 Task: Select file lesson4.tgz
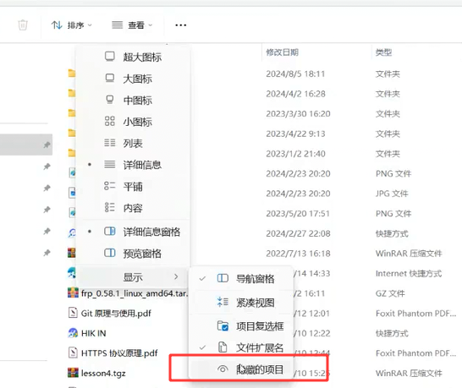tap(103, 374)
